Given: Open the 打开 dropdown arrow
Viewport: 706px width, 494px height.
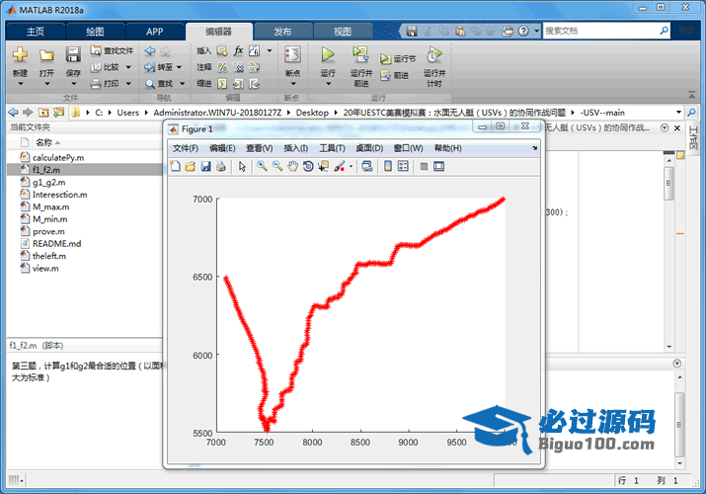Looking at the screenshot, I should click(x=46, y=84).
